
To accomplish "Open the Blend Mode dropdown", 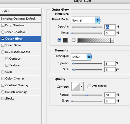I will pos(86,20).
